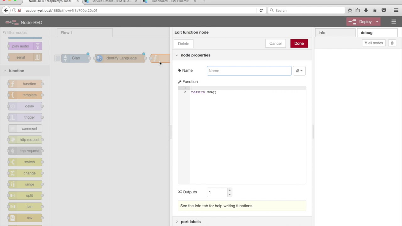The image size is (402, 226).
Task: Select the play audio palette node
Action: 25,46
